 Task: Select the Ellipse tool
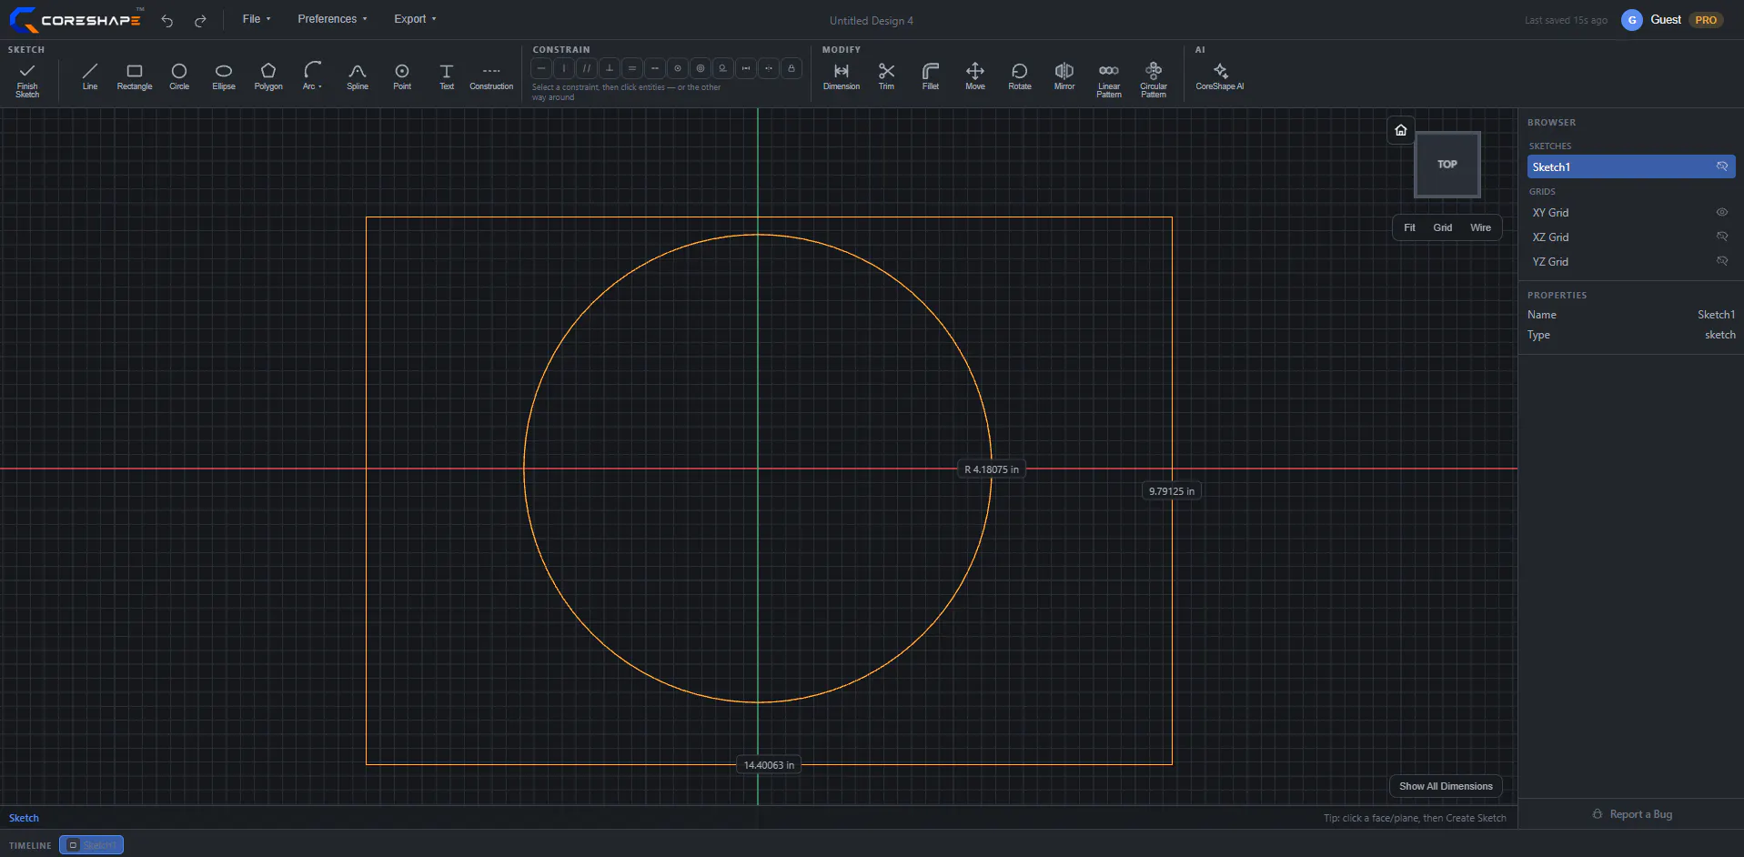pyautogui.click(x=224, y=76)
